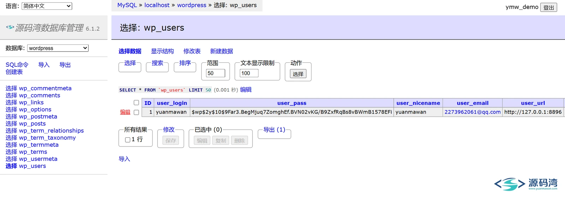565x198 pixels.
Task: Sort by ID column header
Action: tap(148, 103)
